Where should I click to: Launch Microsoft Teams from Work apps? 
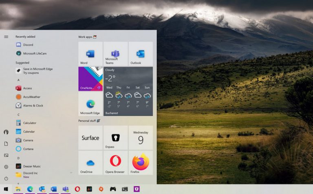click(115, 54)
